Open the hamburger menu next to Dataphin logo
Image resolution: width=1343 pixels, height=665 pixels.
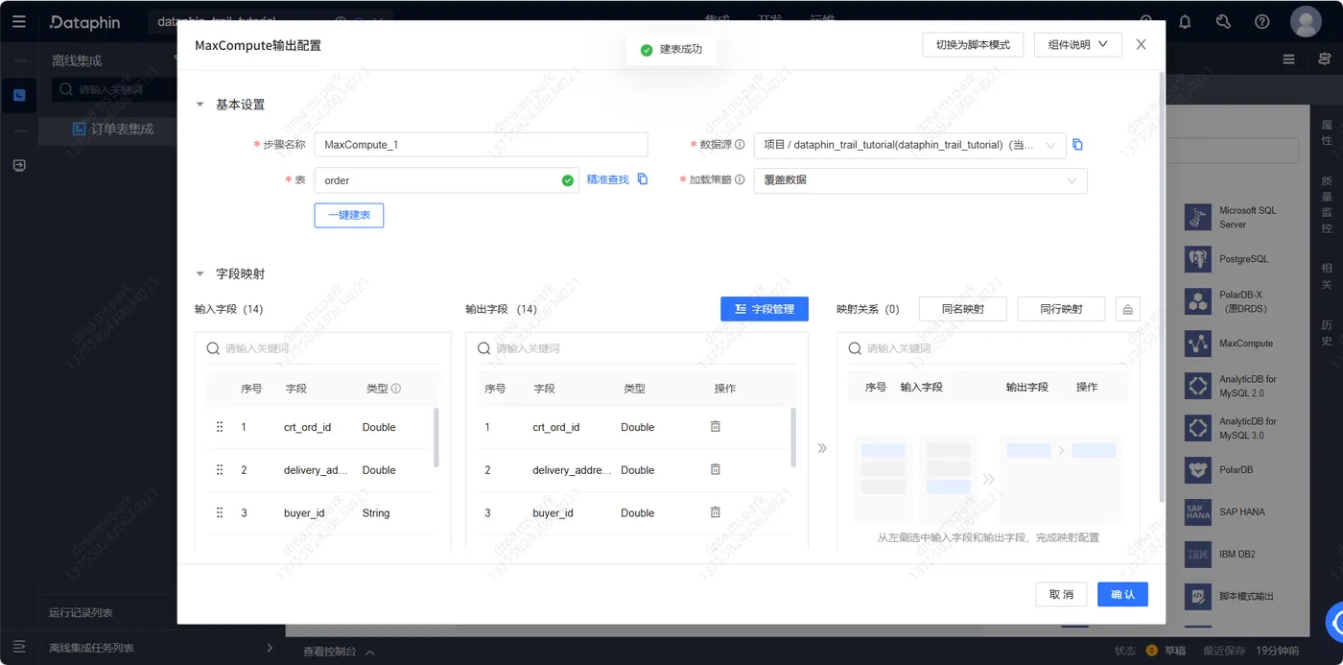point(19,22)
